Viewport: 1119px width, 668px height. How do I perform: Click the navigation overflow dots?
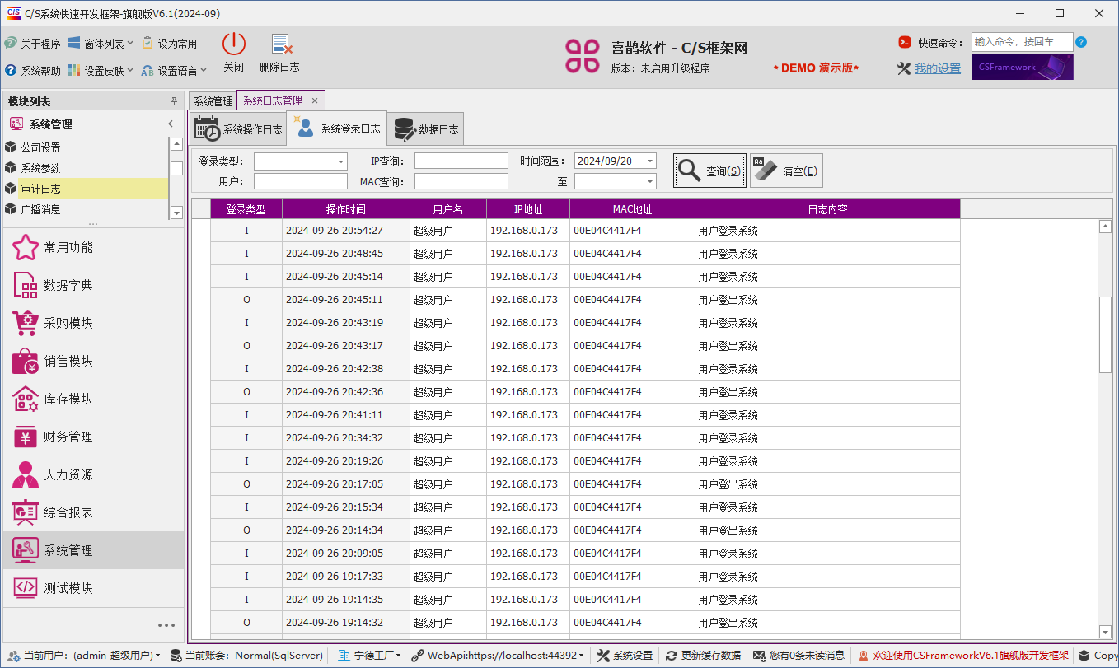coord(166,625)
